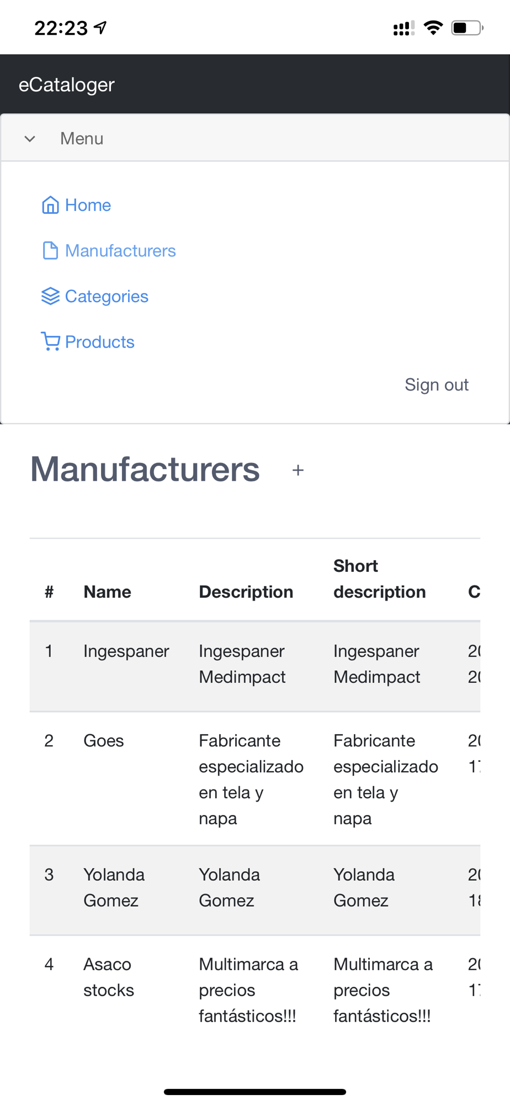The height and width of the screenshot is (1105, 510).
Task: Open the Products menu item
Action: pos(99,342)
